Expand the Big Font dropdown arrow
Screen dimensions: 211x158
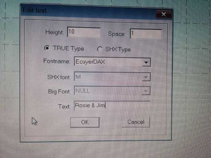click(x=146, y=91)
